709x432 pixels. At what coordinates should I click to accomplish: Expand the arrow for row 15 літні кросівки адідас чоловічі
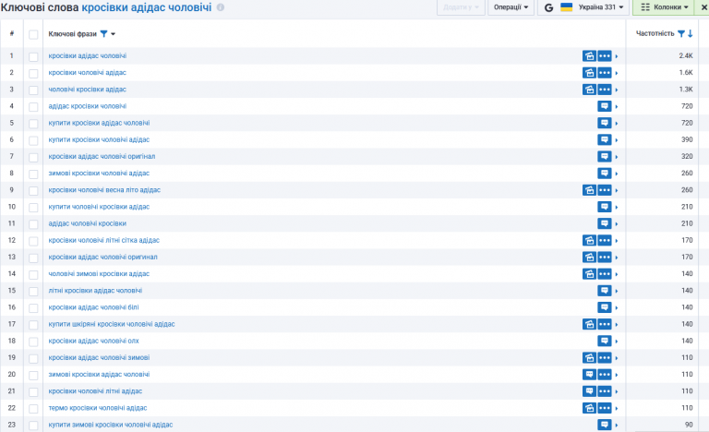(x=617, y=291)
